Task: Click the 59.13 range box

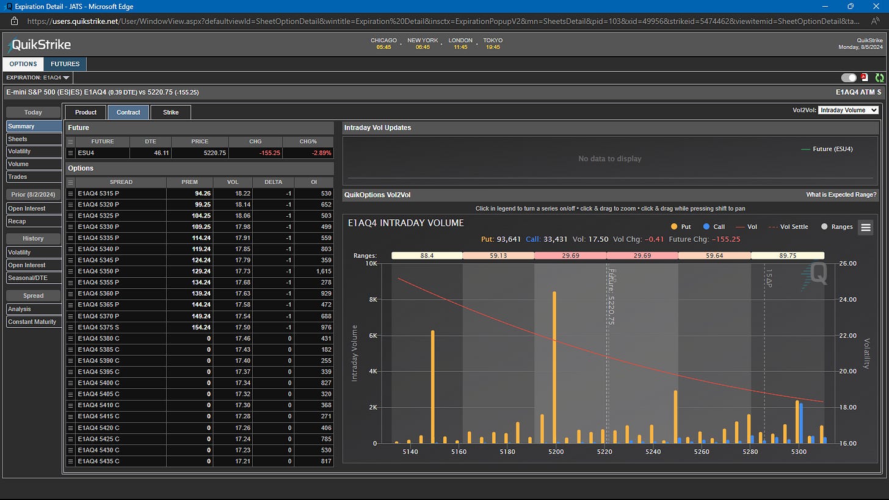Action: [498, 256]
